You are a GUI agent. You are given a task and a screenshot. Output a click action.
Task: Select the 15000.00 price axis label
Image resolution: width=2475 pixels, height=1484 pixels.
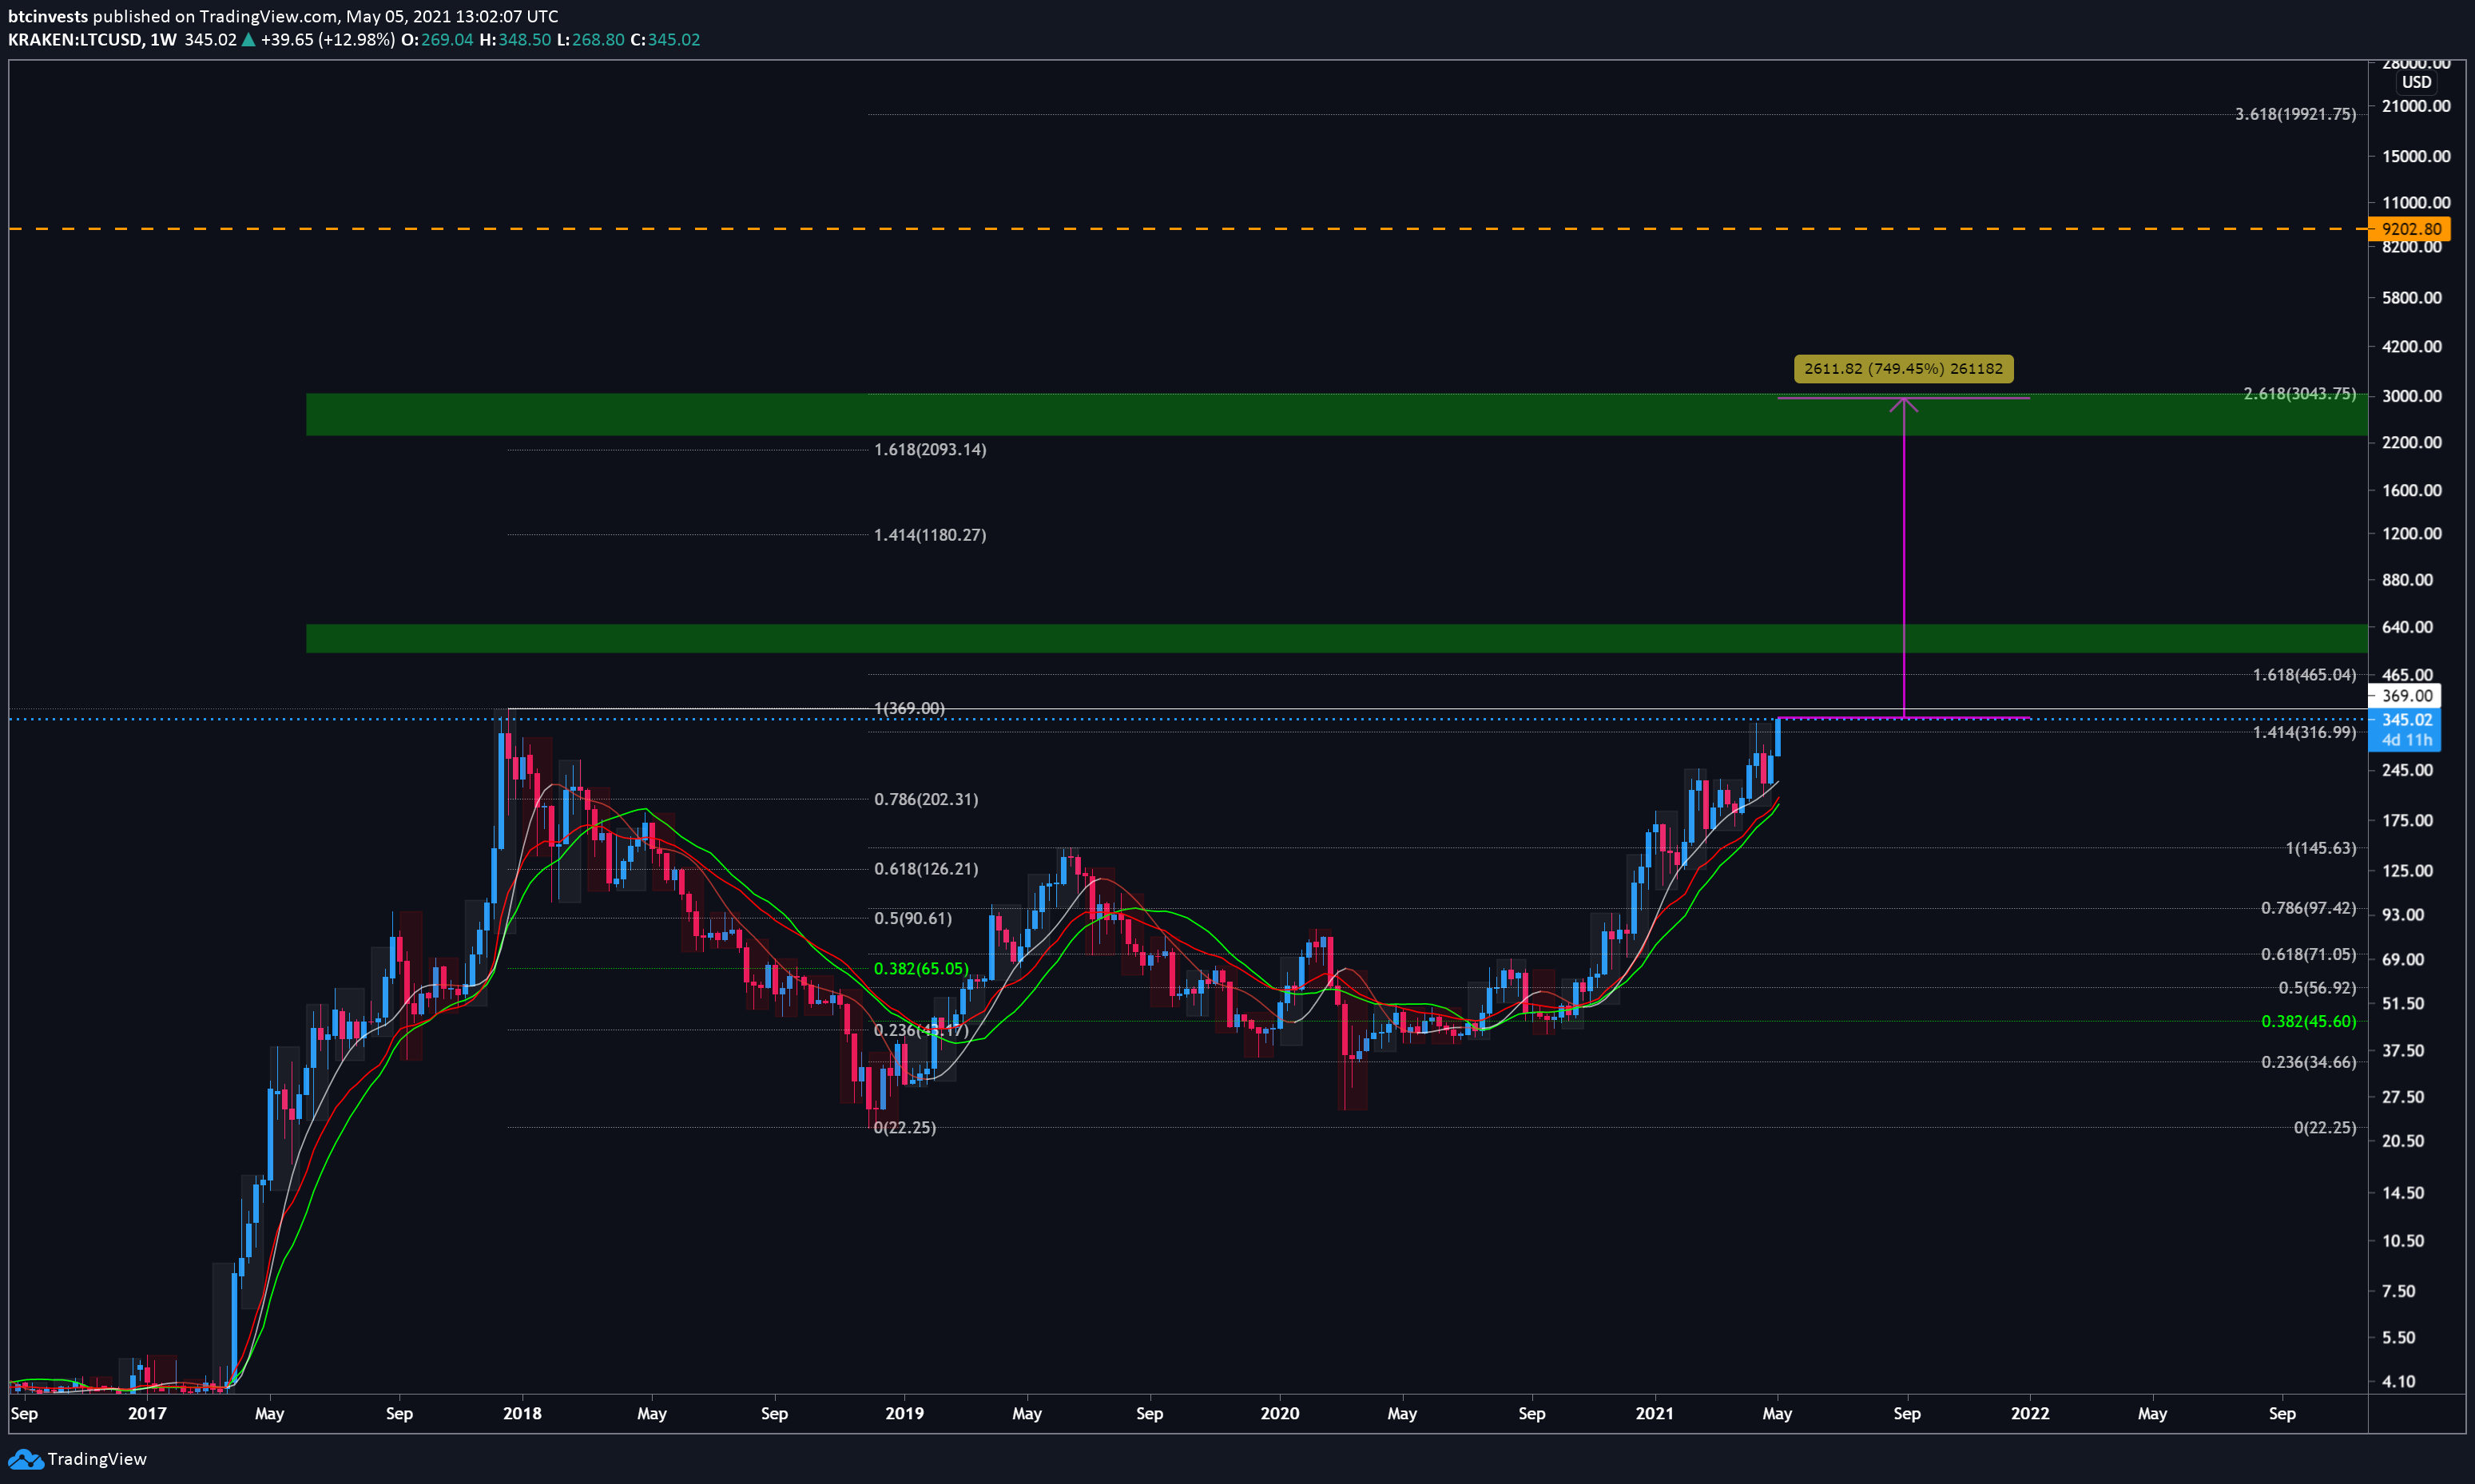[x=2416, y=156]
